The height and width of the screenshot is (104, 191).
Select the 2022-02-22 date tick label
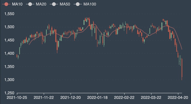124,98
